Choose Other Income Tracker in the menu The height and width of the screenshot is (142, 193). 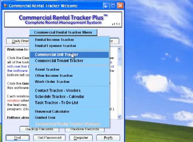point(69,75)
